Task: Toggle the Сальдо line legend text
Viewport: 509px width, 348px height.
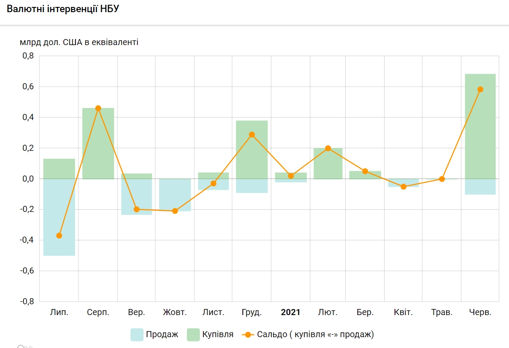Action: pyautogui.click(x=315, y=335)
